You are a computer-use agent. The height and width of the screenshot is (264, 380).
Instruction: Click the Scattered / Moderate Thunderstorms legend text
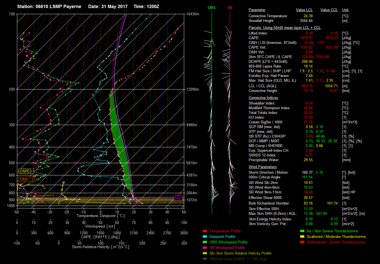(336, 236)
